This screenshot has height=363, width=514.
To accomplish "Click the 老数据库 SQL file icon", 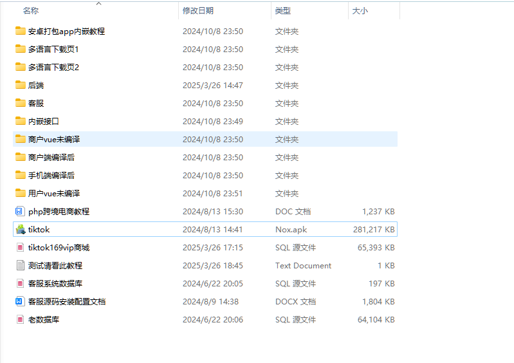I will coord(20,319).
